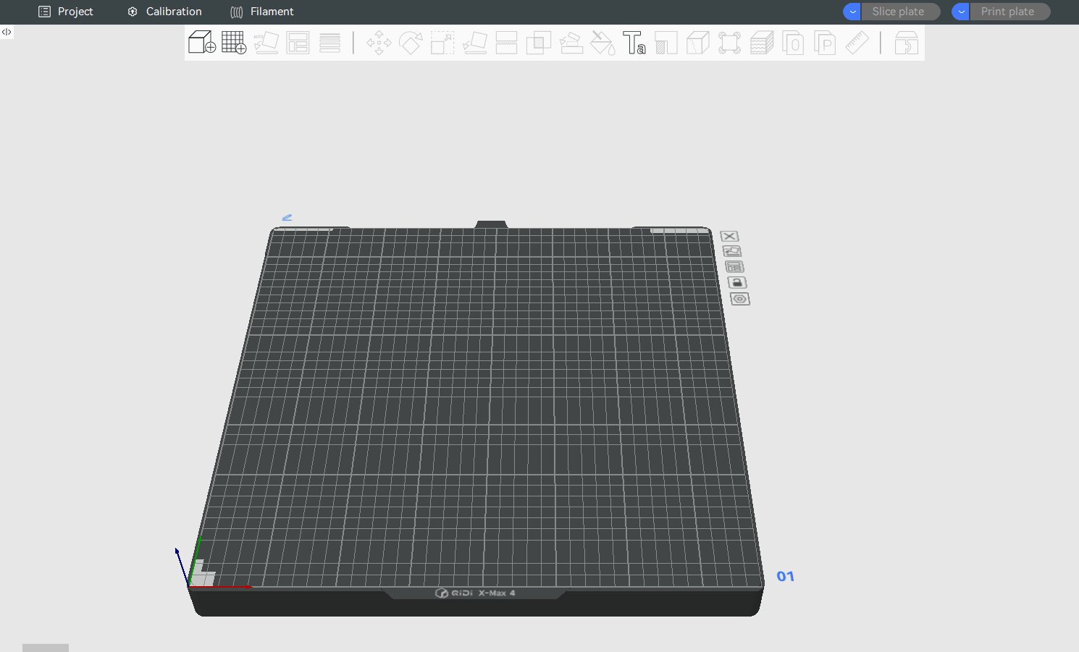
Task: Select the Move gizmo tool
Action: pyautogui.click(x=379, y=43)
